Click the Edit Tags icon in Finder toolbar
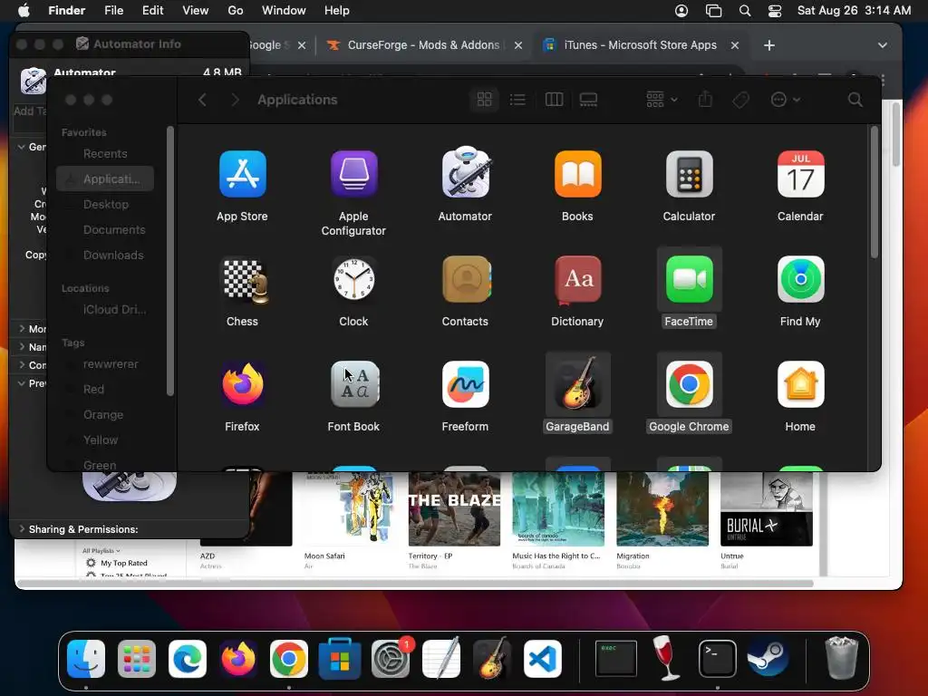This screenshot has height=696, width=928. [740, 100]
